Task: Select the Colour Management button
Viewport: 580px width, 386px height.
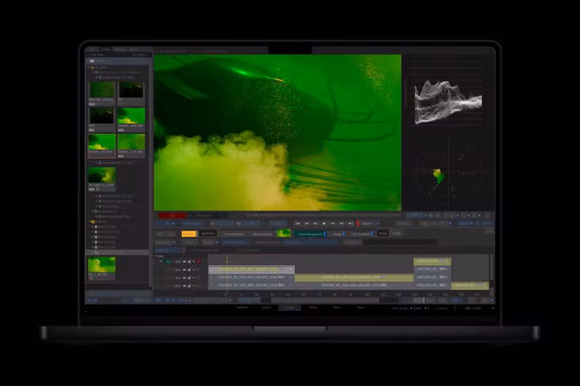Action: pyautogui.click(x=310, y=234)
